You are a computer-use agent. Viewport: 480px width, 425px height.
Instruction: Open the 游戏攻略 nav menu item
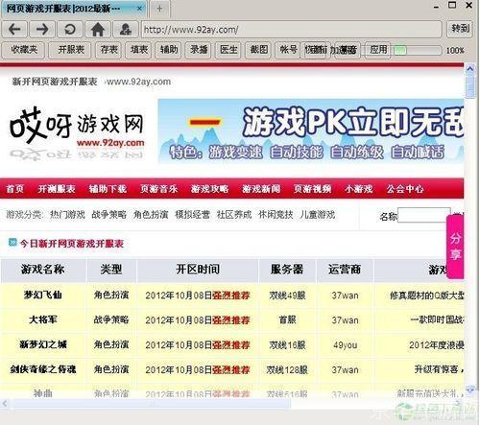coord(209,189)
